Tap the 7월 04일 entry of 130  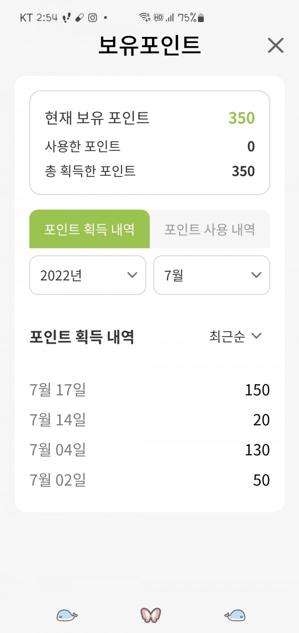(x=149, y=450)
